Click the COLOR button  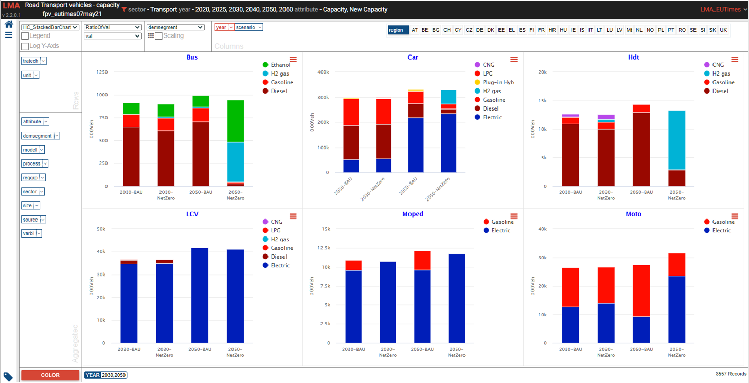(x=50, y=375)
